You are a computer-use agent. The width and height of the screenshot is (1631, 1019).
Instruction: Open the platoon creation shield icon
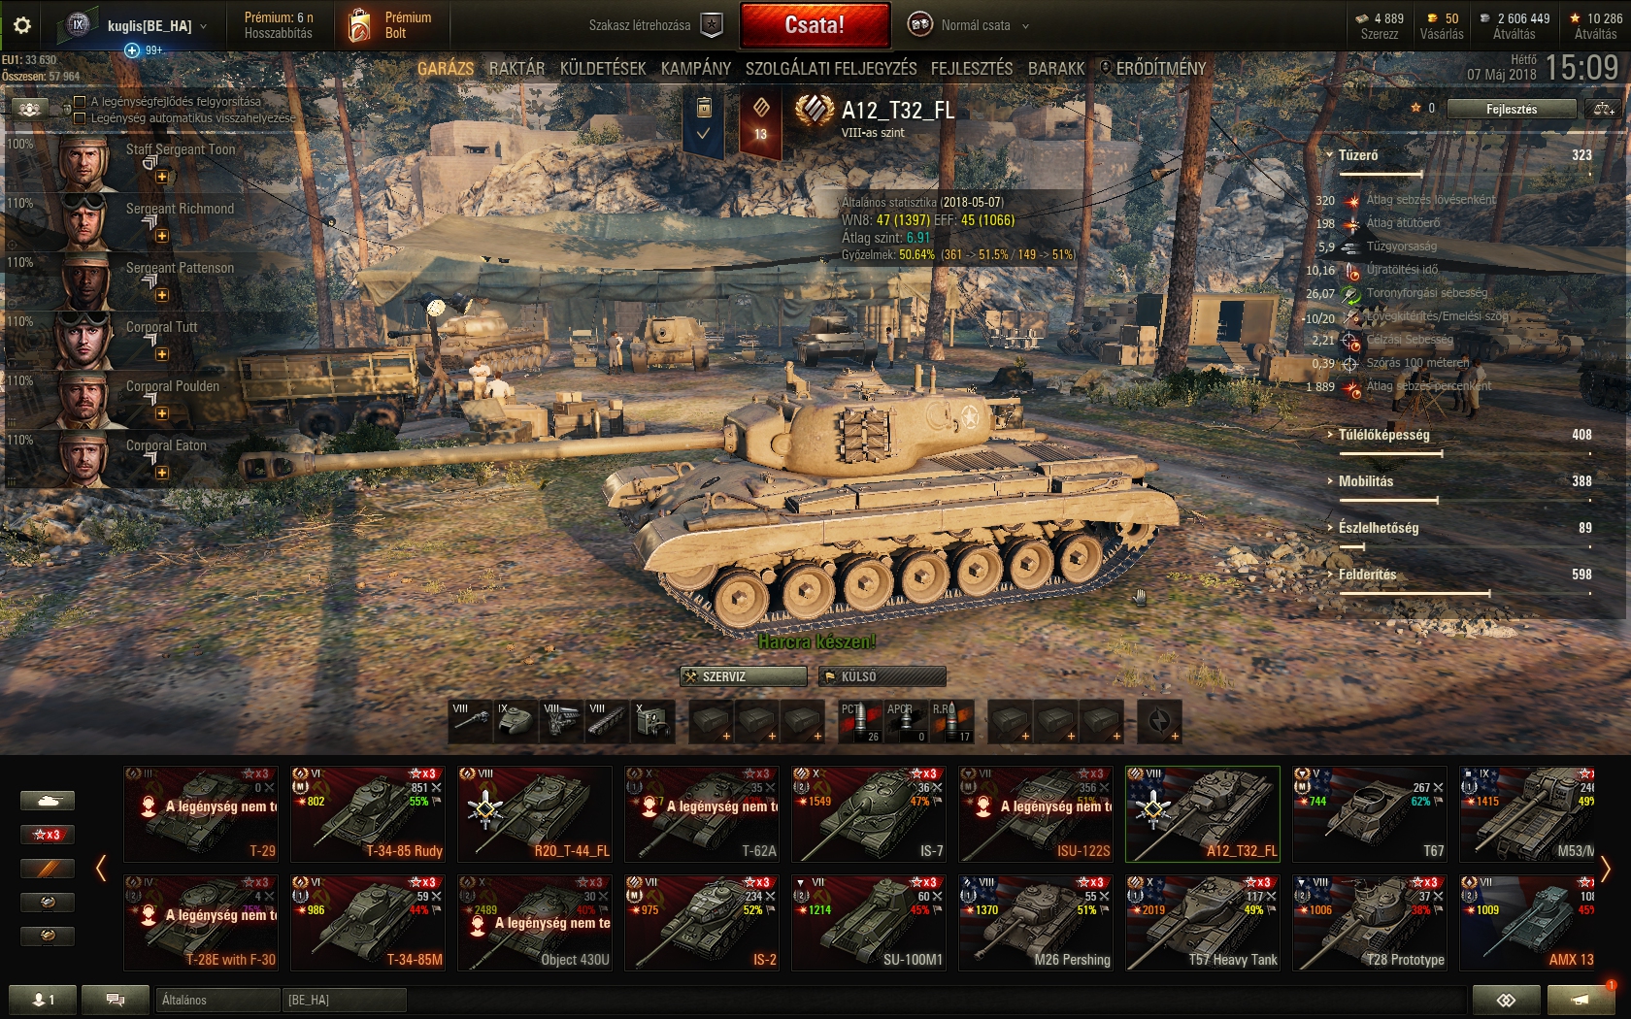[712, 25]
